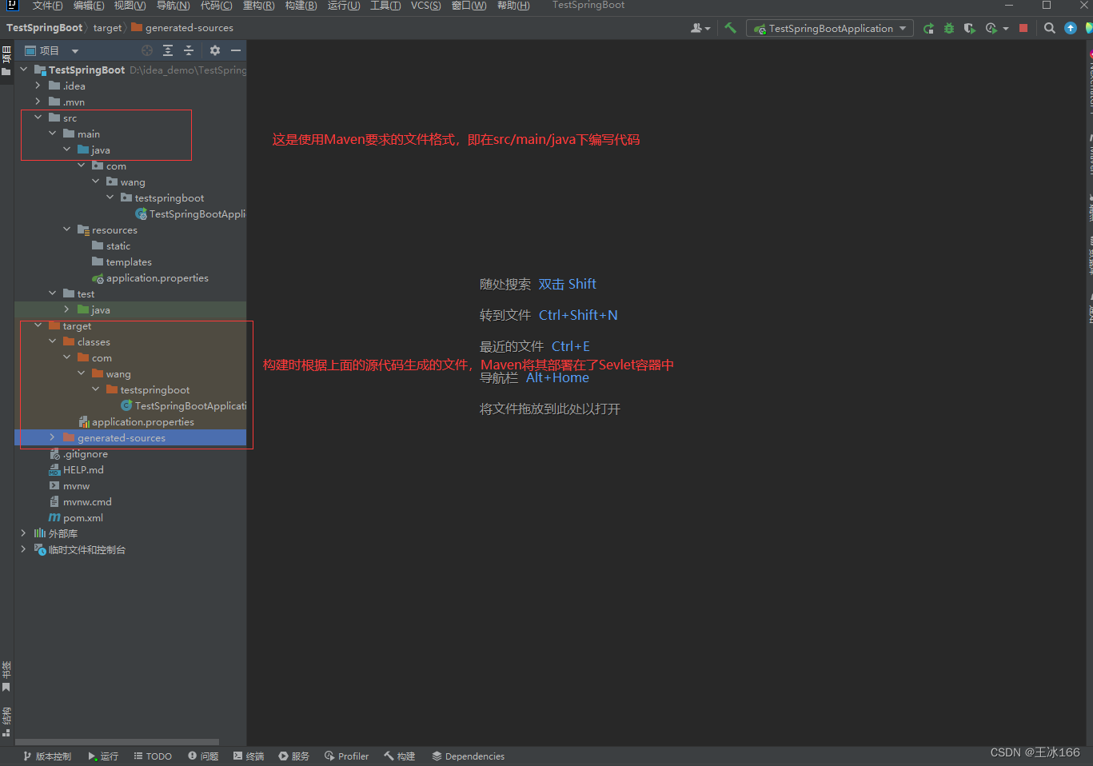Expand the .mvn folder
Image resolution: width=1093 pixels, height=766 pixels.
pos(38,102)
